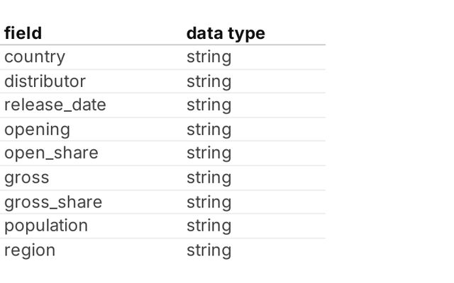Click the string value next to open_share

209,154
